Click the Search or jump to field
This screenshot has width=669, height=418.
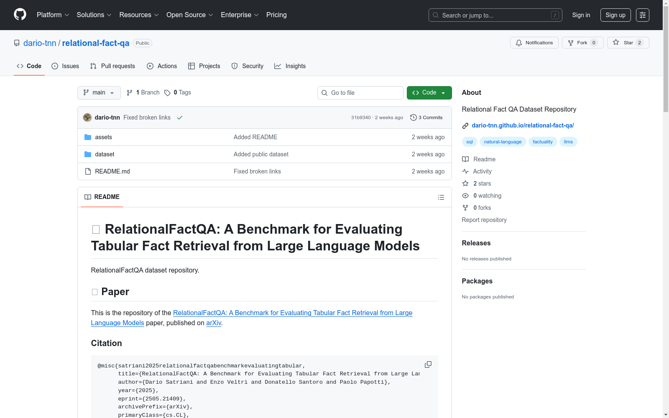[x=495, y=15]
